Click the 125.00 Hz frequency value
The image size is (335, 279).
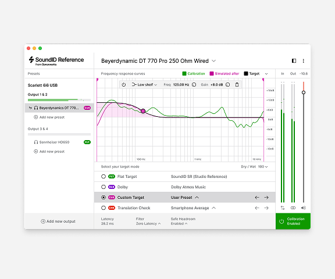pyautogui.click(x=181, y=85)
